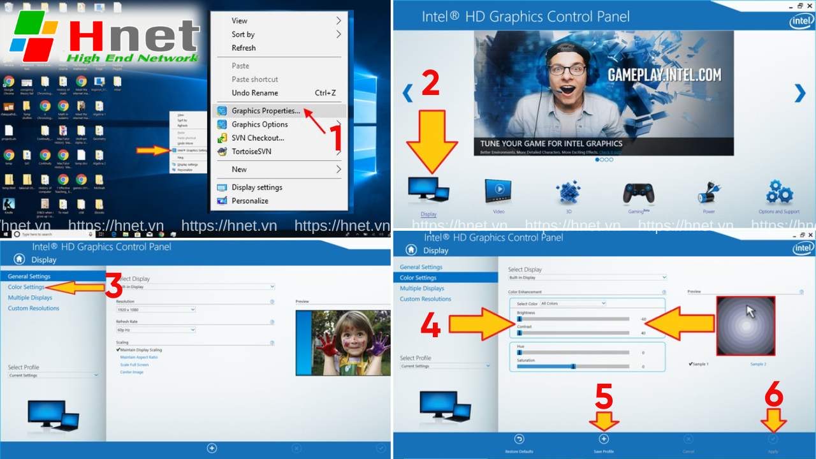Screen dimensions: 816x459
Task: Open the Video category icon
Action: (498, 191)
